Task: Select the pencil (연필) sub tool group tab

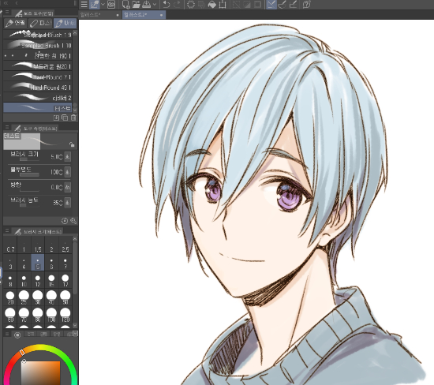Action: pos(16,23)
